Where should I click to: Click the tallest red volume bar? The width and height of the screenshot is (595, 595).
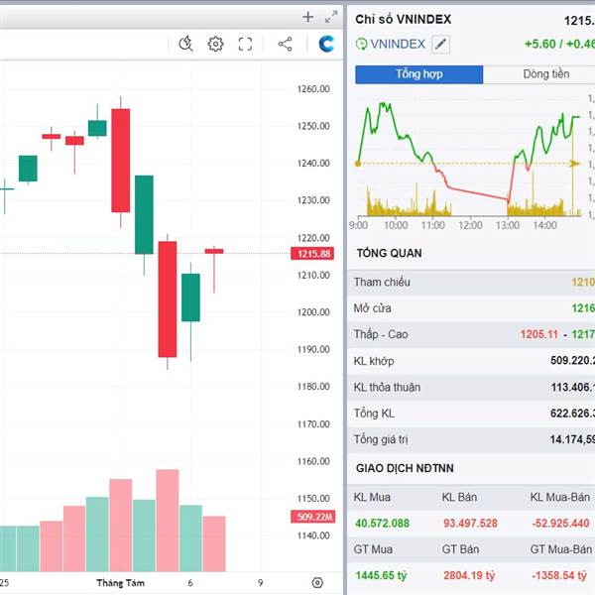[168, 521]
